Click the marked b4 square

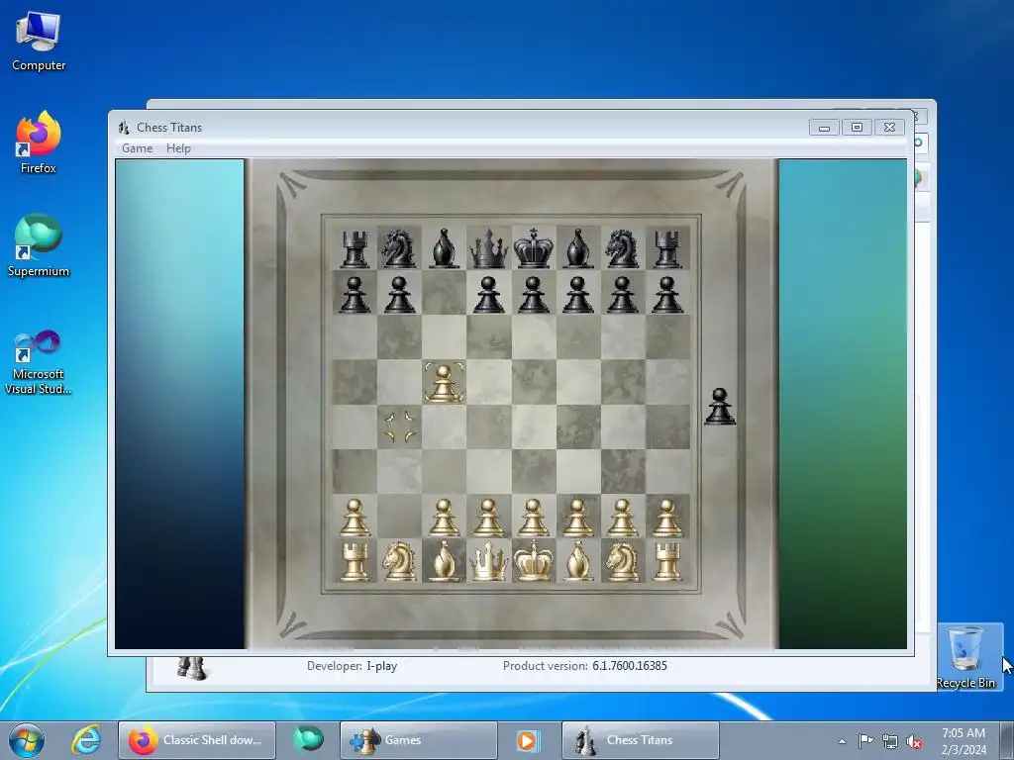coord(399,427)
